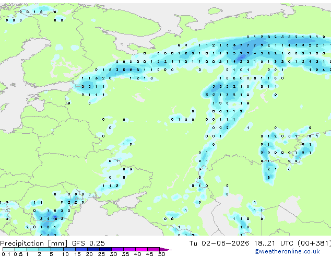
Task: Click the legend label '0.5'
Action: pyautogui.click(x=18, y=254)
